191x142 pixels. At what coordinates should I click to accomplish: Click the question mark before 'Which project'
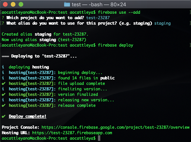[x=3, y=18]
